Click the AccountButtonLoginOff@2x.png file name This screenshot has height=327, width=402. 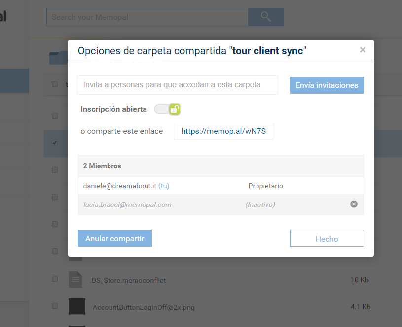pos(144,307)
